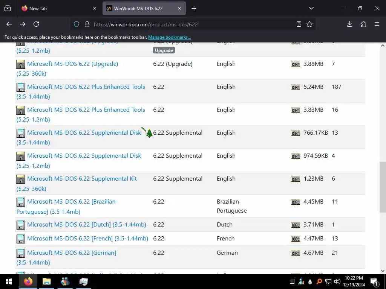Select the 766.17KB size text
Image resolution: width=386 pixels, height=289 pixels.
pyautogui.click(x=316, y=133)
